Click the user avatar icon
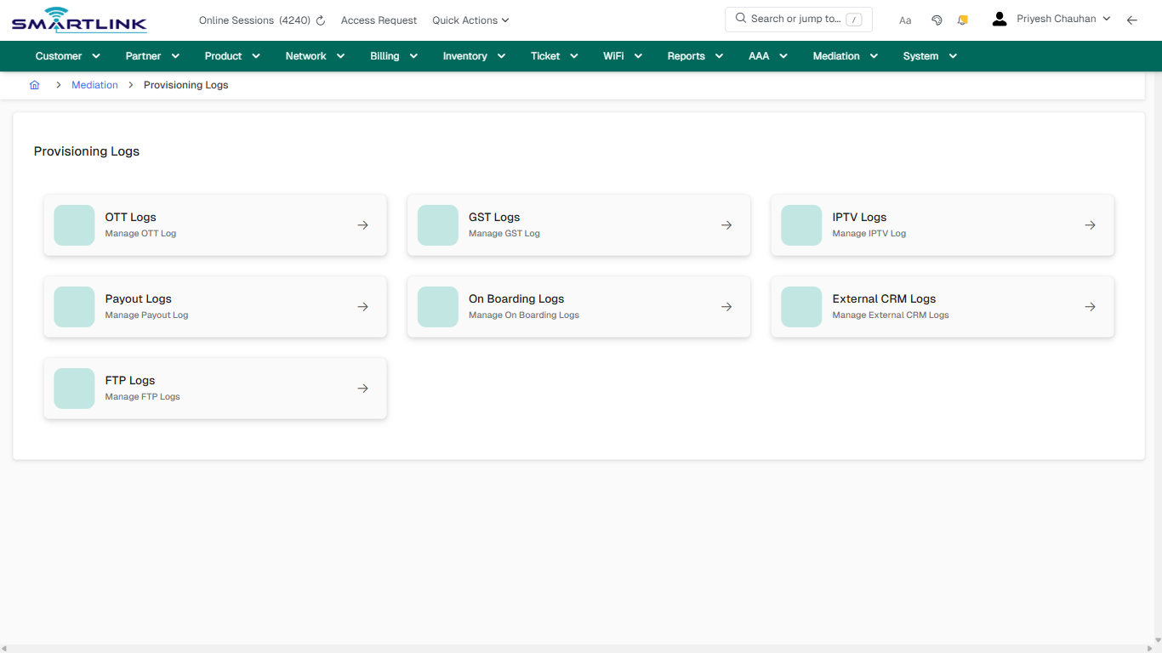Viewport: 1162px width, 653px height. point(999,18)
